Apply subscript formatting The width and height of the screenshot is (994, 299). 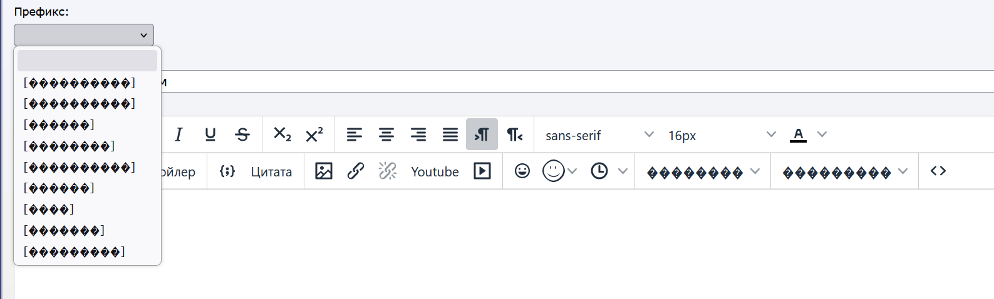282,134
